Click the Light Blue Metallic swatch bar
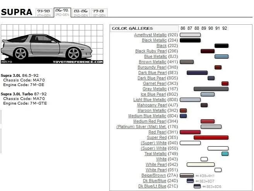This screenshot has height=191, width=254. coord(190,100)
